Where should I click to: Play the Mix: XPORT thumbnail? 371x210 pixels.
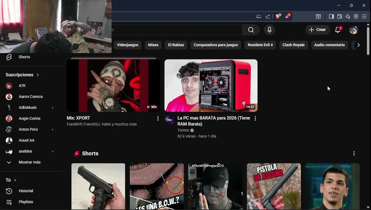[113, 85]
